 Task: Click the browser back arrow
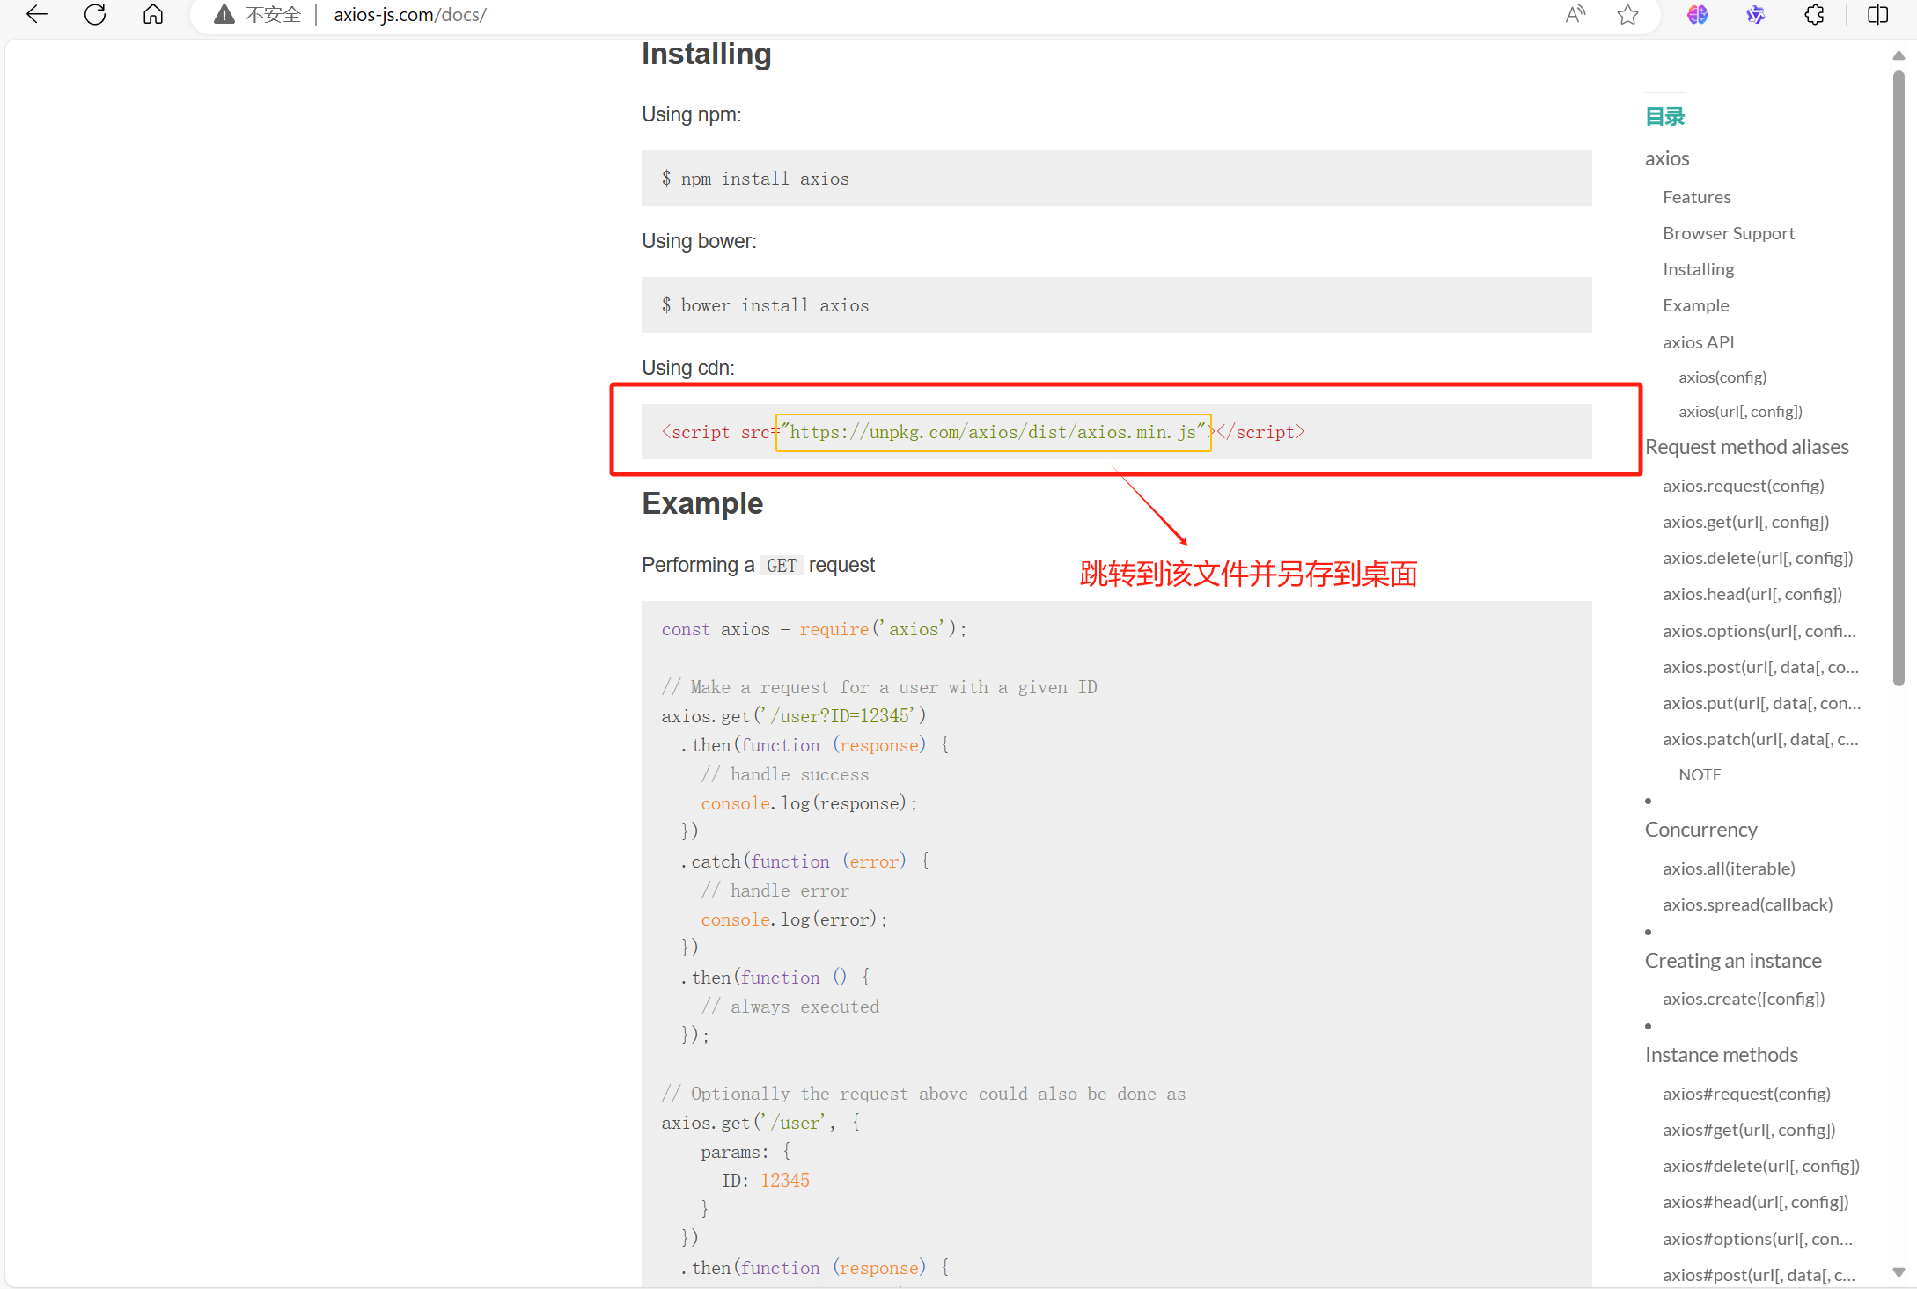tap(37, 14)
